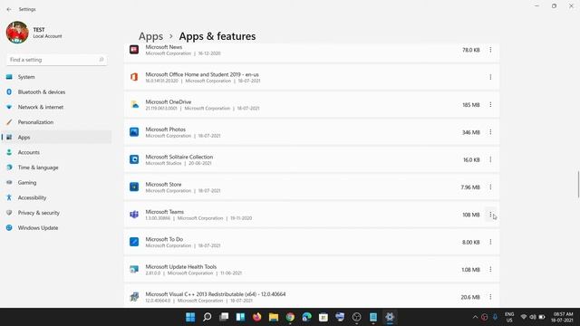This screenshot has height=326, width=580.
Task: Click the Microsoft Teams app icon
Action: (134, 215)
